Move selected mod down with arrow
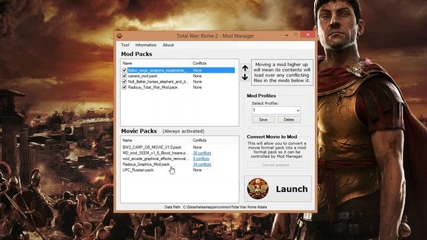Screen dimensions: 427x240 tap(245, 77)
